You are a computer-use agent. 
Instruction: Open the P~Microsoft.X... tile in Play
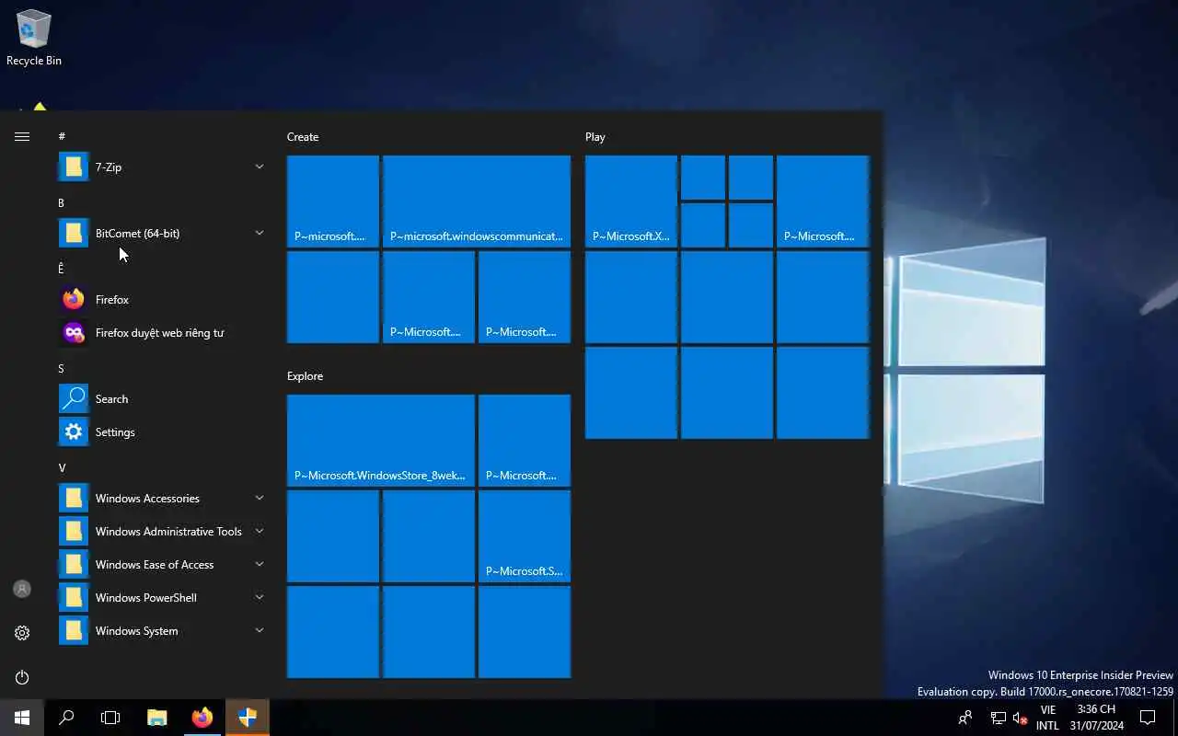click(x=631, y=201)
